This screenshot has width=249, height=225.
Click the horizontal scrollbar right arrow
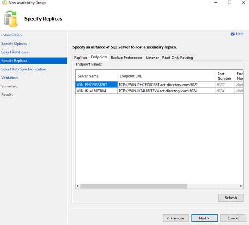(241, 186)
